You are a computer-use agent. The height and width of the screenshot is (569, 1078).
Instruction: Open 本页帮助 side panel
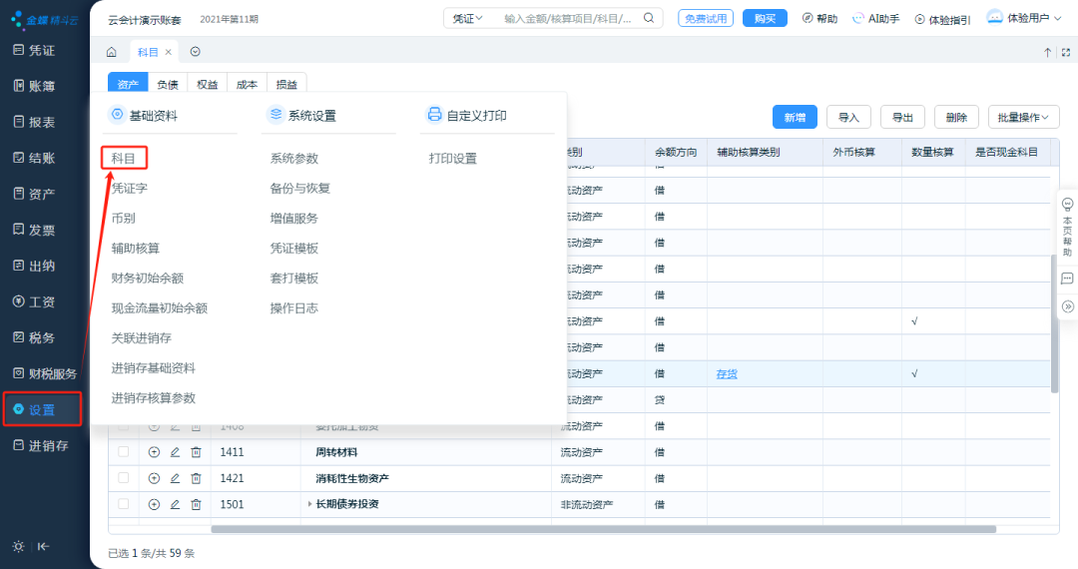tap(1067, 227)
